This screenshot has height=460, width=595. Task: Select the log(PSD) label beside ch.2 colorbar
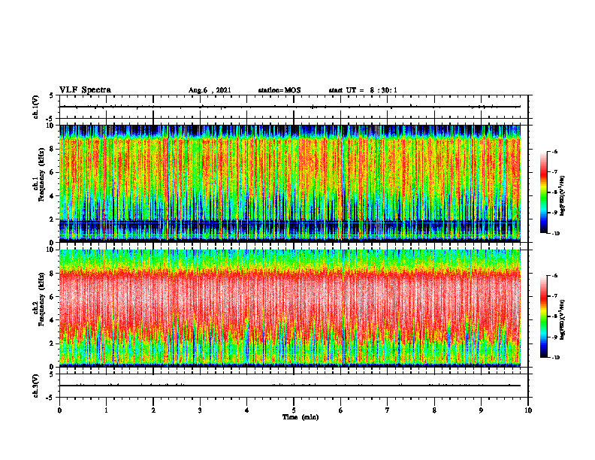coord(563,319)
